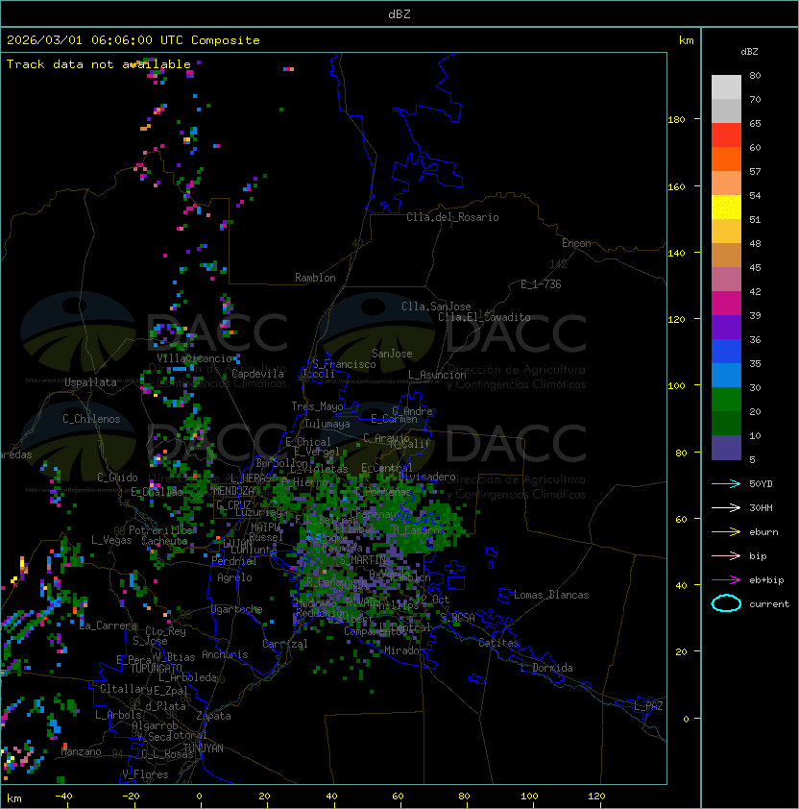The image size is (799, 809).
Task: Click the pink bip arrow legend icon
Action: 726,556
